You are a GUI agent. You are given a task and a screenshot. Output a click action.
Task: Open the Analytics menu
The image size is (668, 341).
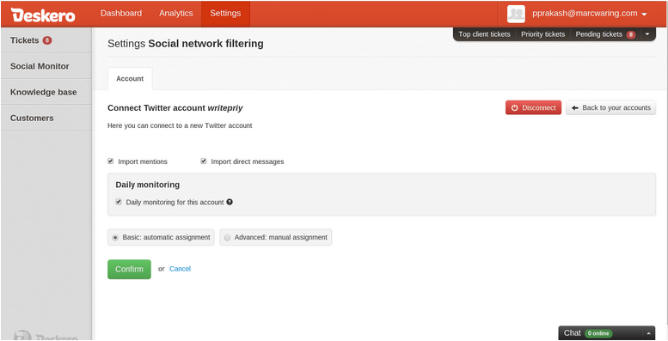pyautogui.click(x=176, y=13)
